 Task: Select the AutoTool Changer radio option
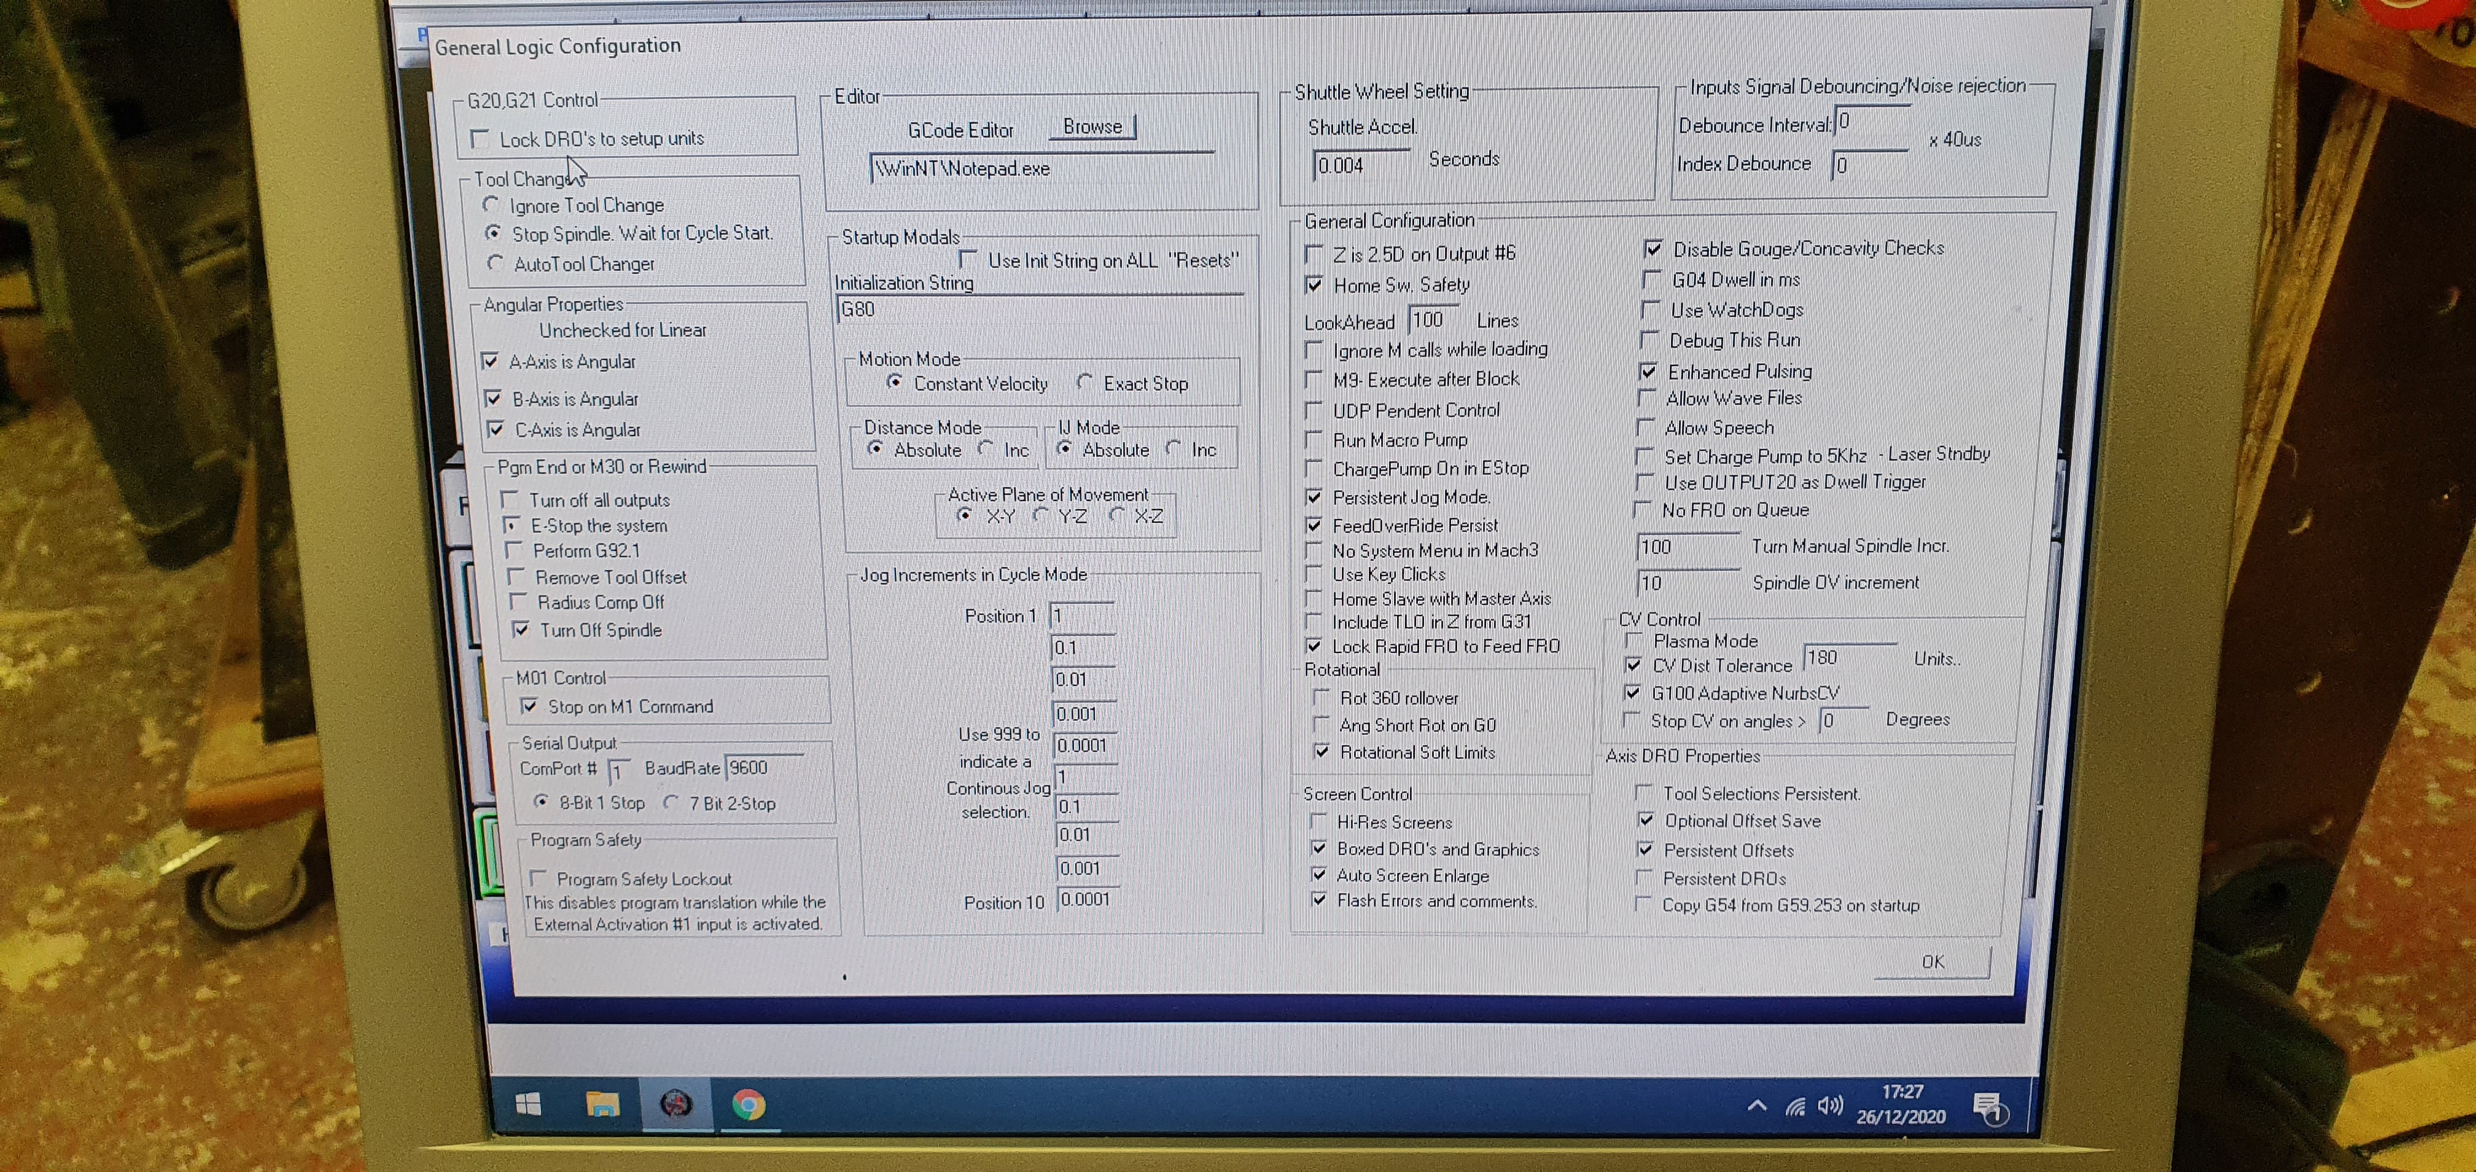[x=495, y=262]
